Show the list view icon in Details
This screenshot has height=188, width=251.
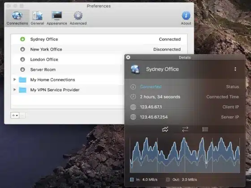pos(205,129)
